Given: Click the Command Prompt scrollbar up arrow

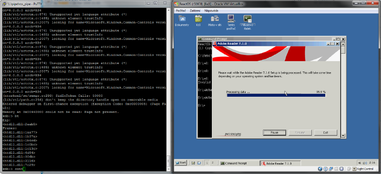Looking at the screenshot, I should coord(343,44).
